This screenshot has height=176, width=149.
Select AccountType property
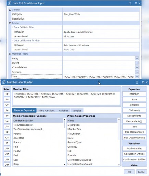click(x=92, y=142)
